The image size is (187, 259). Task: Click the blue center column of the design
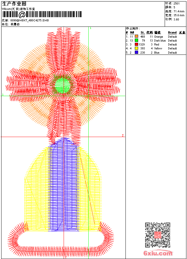pyautogui.click(x=64, y=185)
